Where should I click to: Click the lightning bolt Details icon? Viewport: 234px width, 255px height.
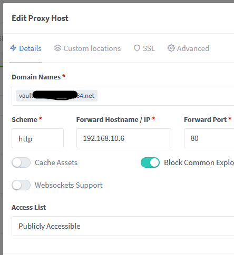(13, 48)
